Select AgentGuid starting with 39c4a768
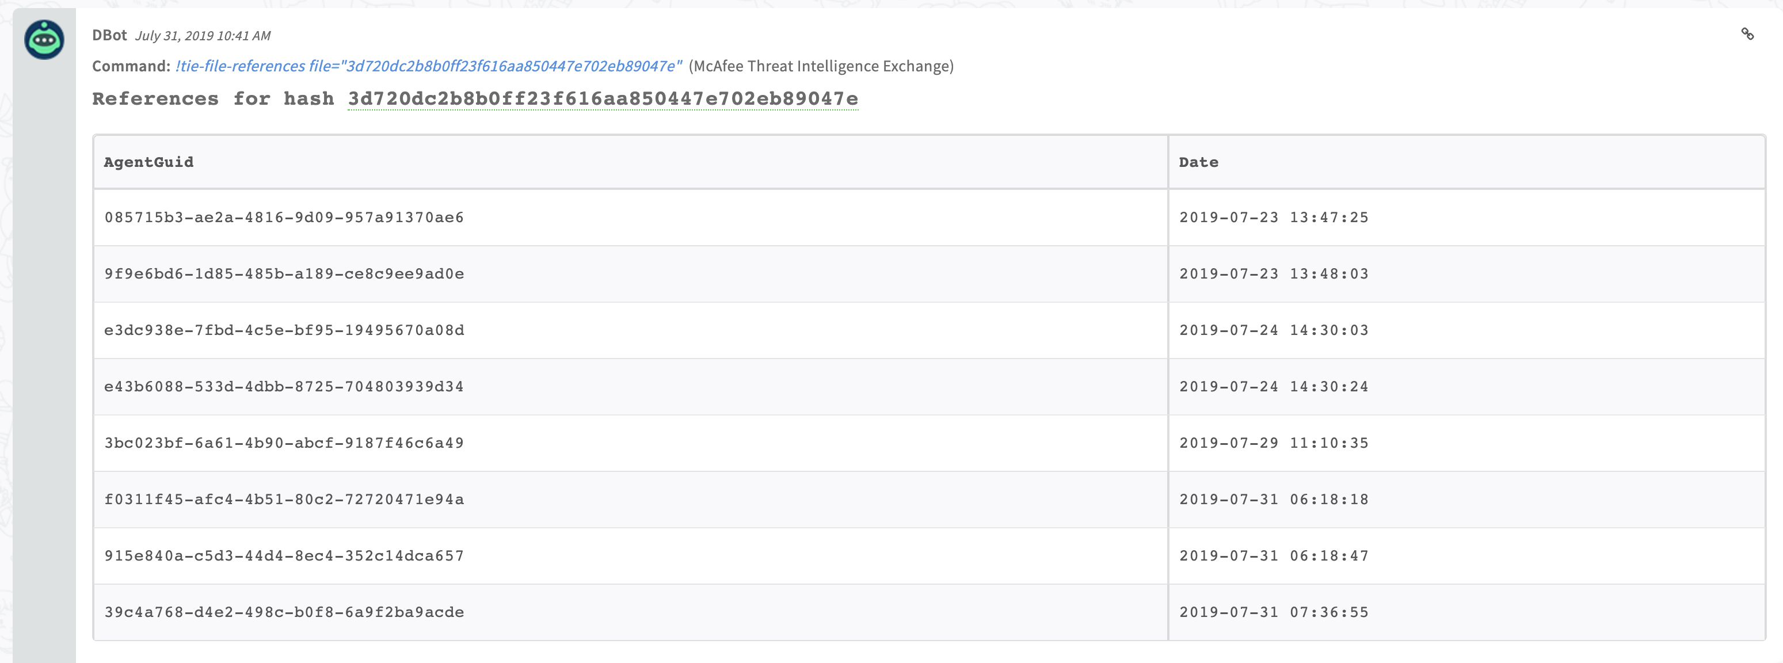Screen dimensions: 1783x663 [x=284, y=612]
